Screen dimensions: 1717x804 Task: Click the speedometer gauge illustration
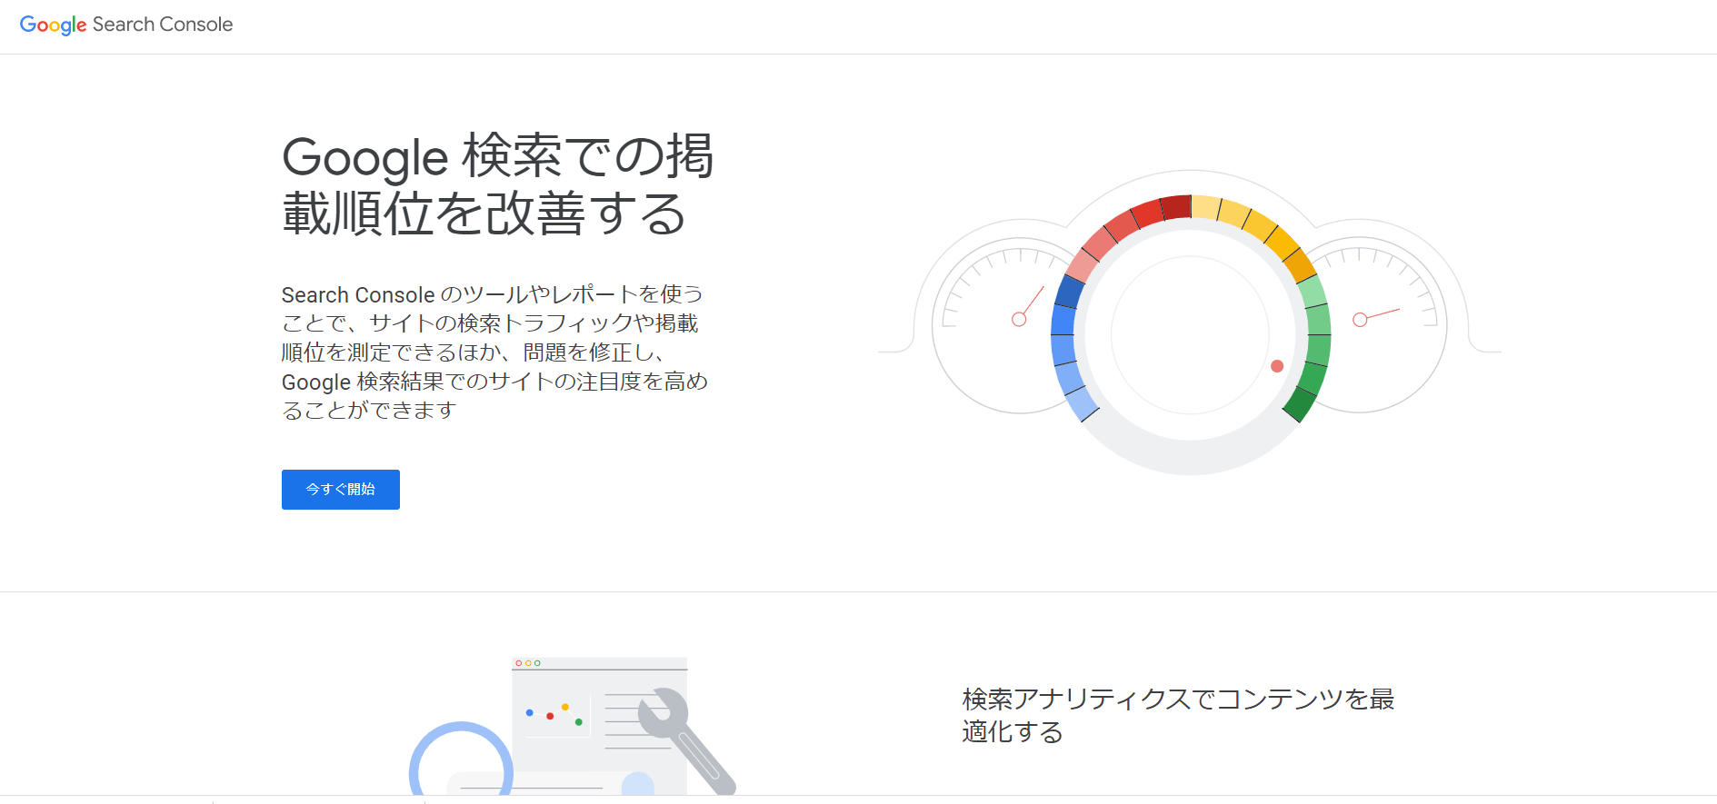click(x=1190, y=323)
